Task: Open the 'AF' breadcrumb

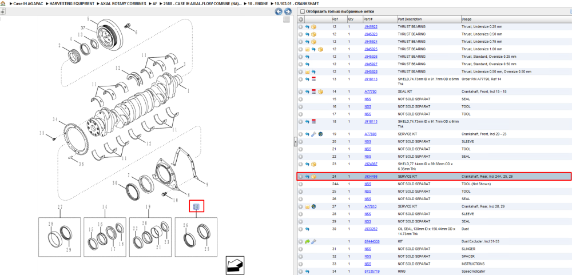Action: click(154, 3)
